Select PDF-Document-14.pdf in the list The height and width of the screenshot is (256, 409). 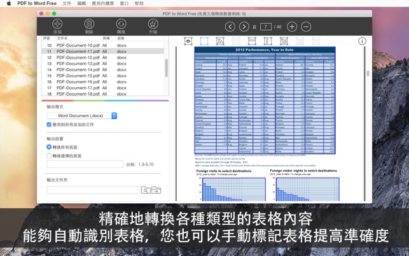(x=103, y=70)
